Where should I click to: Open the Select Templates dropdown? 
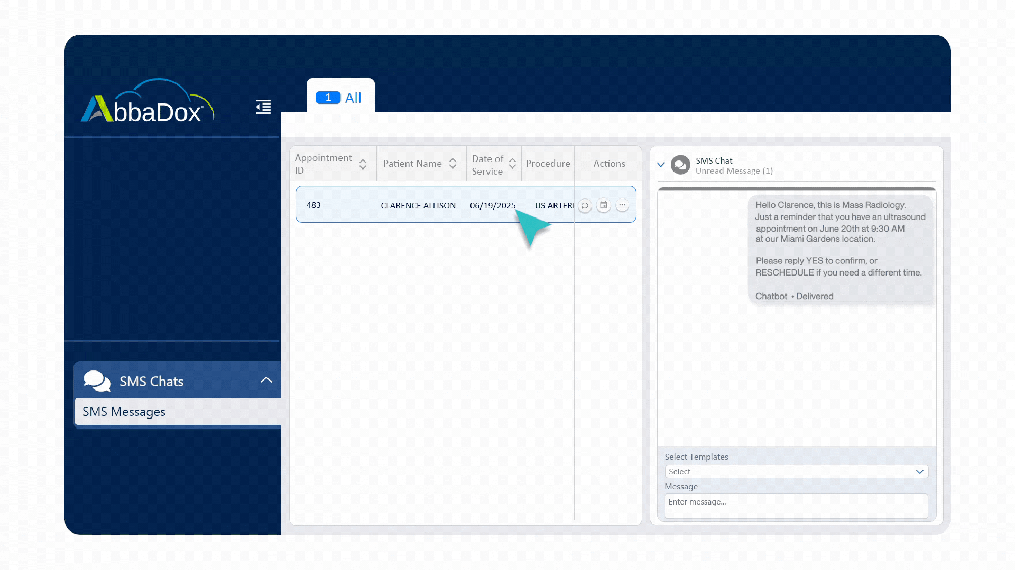tap(796, 472)
